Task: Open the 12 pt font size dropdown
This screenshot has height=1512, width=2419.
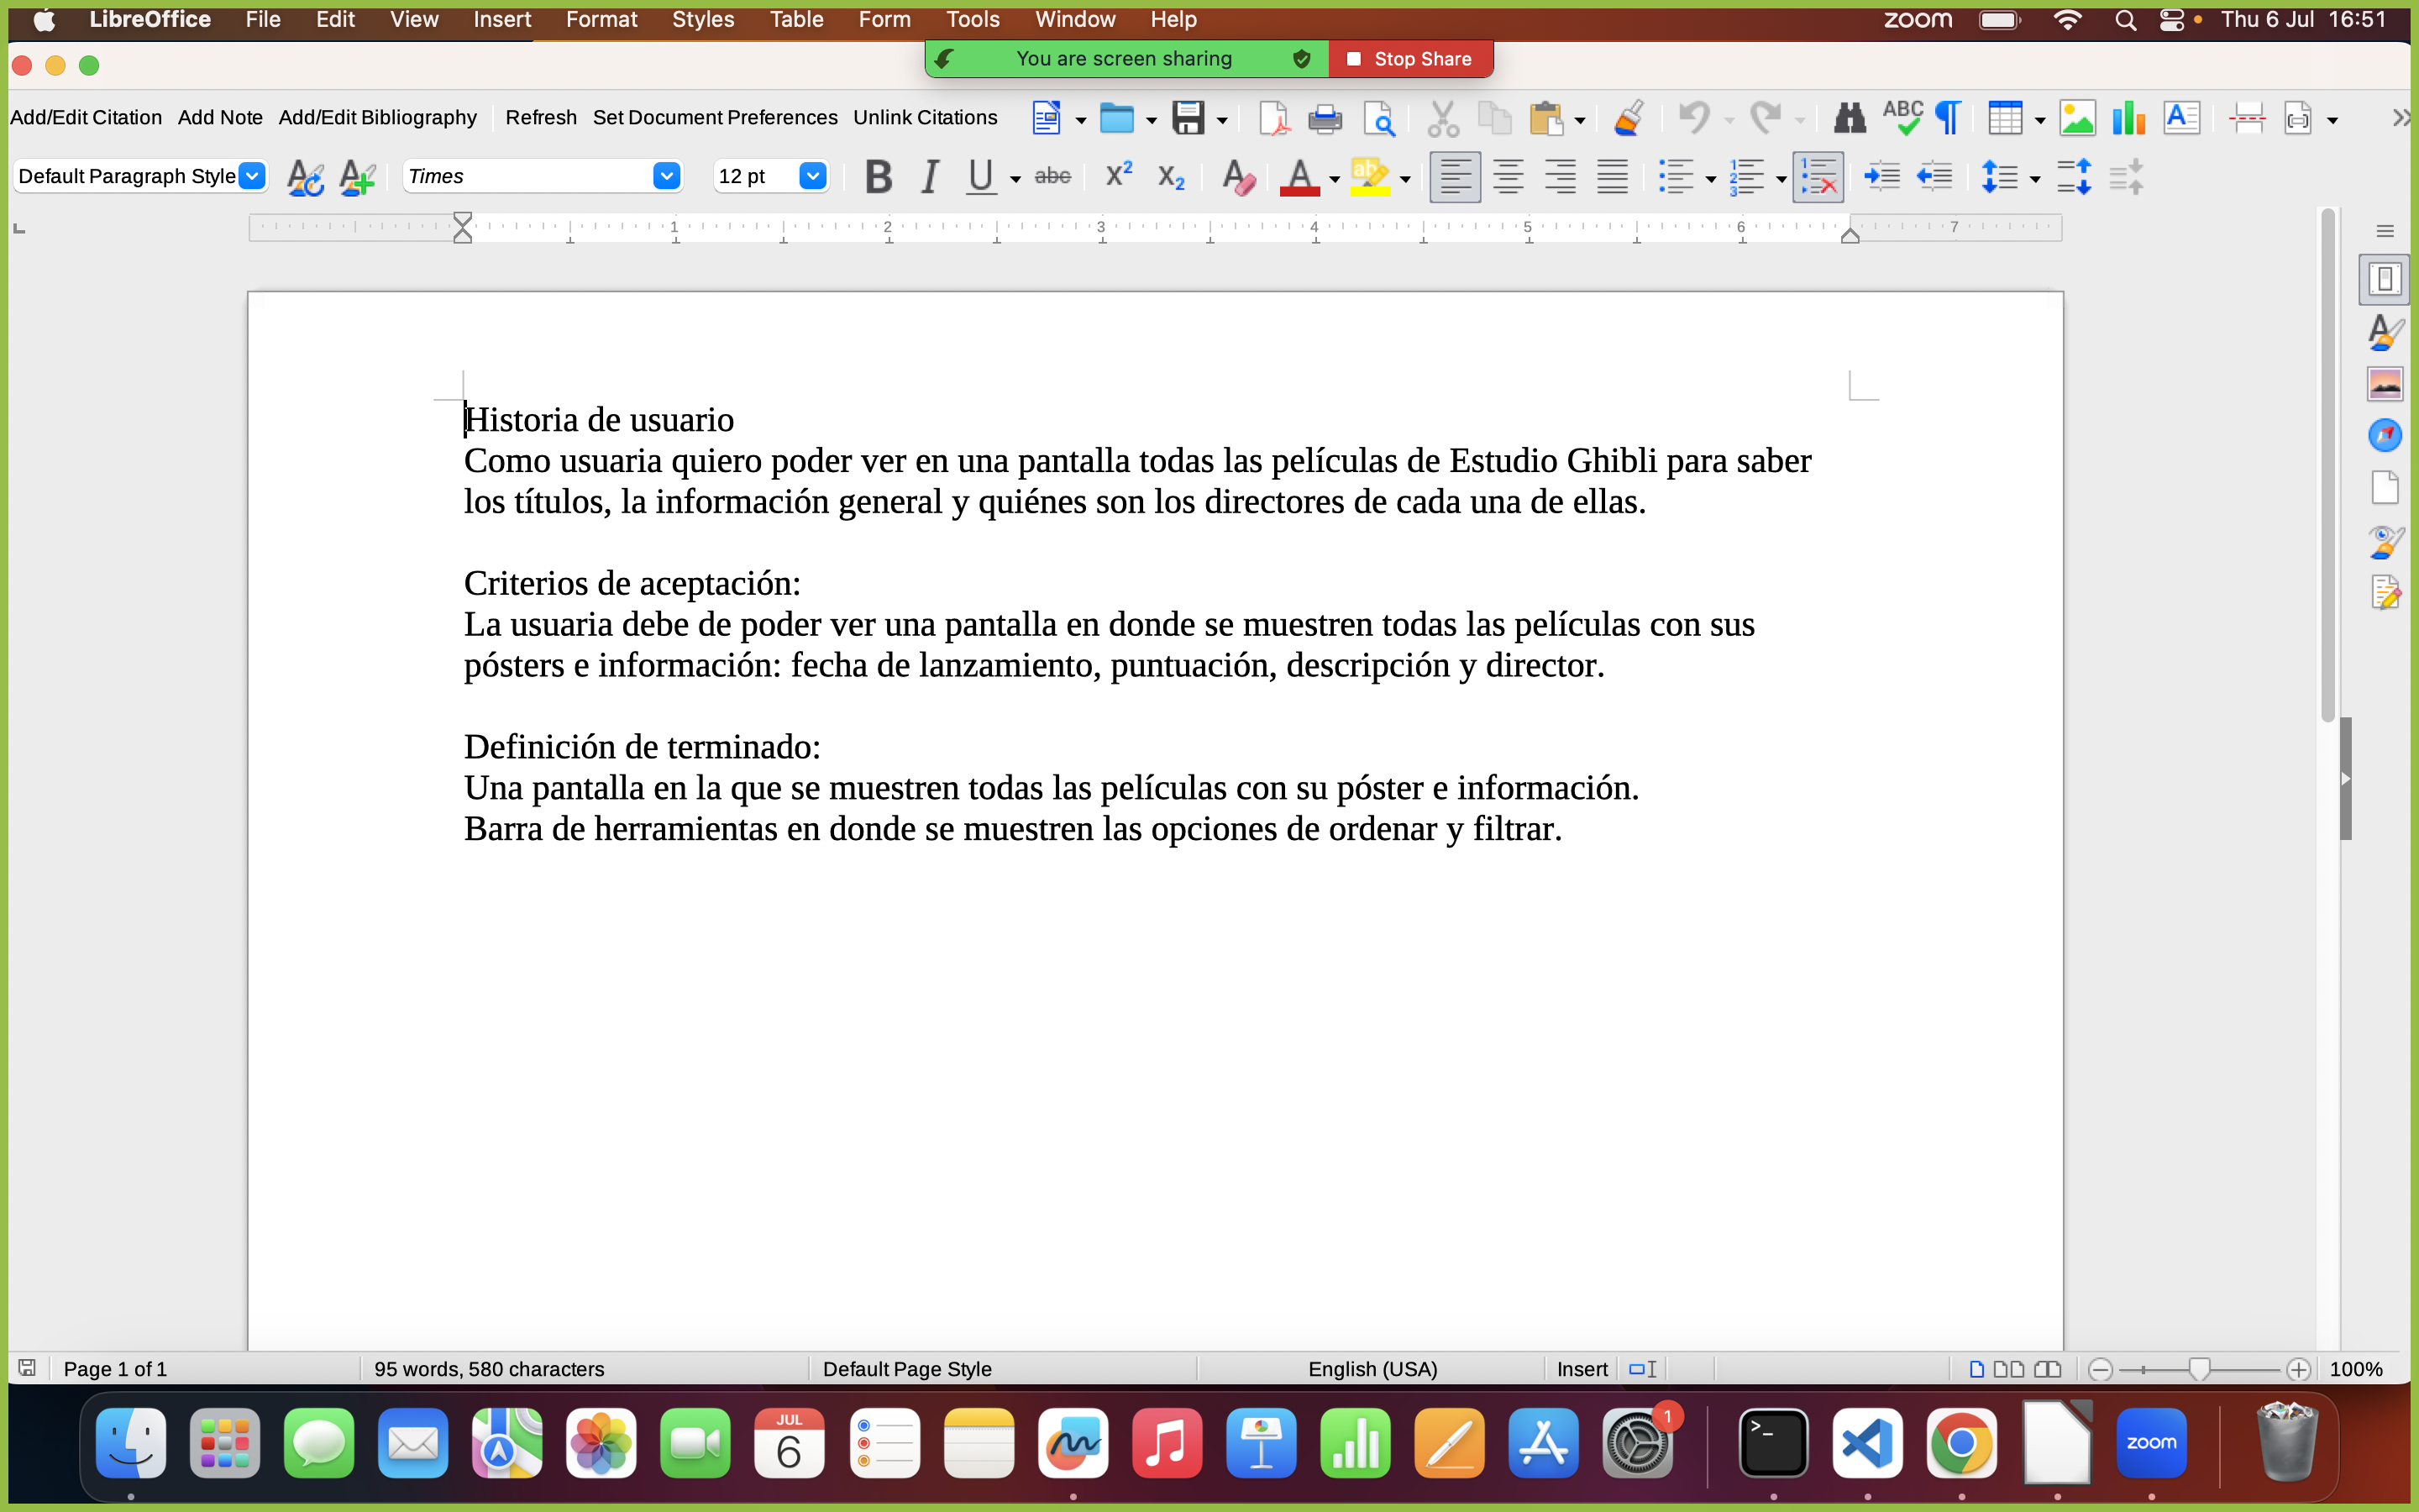Action: [813, 176]
